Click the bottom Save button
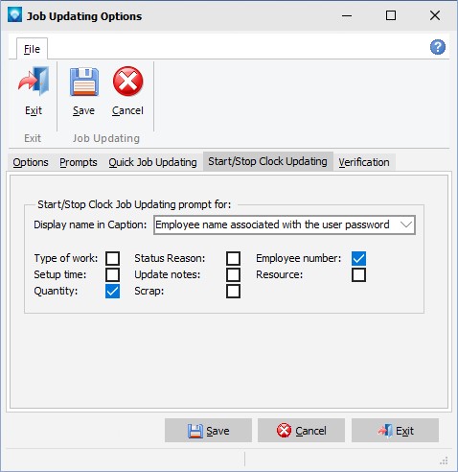 (208, 431)
